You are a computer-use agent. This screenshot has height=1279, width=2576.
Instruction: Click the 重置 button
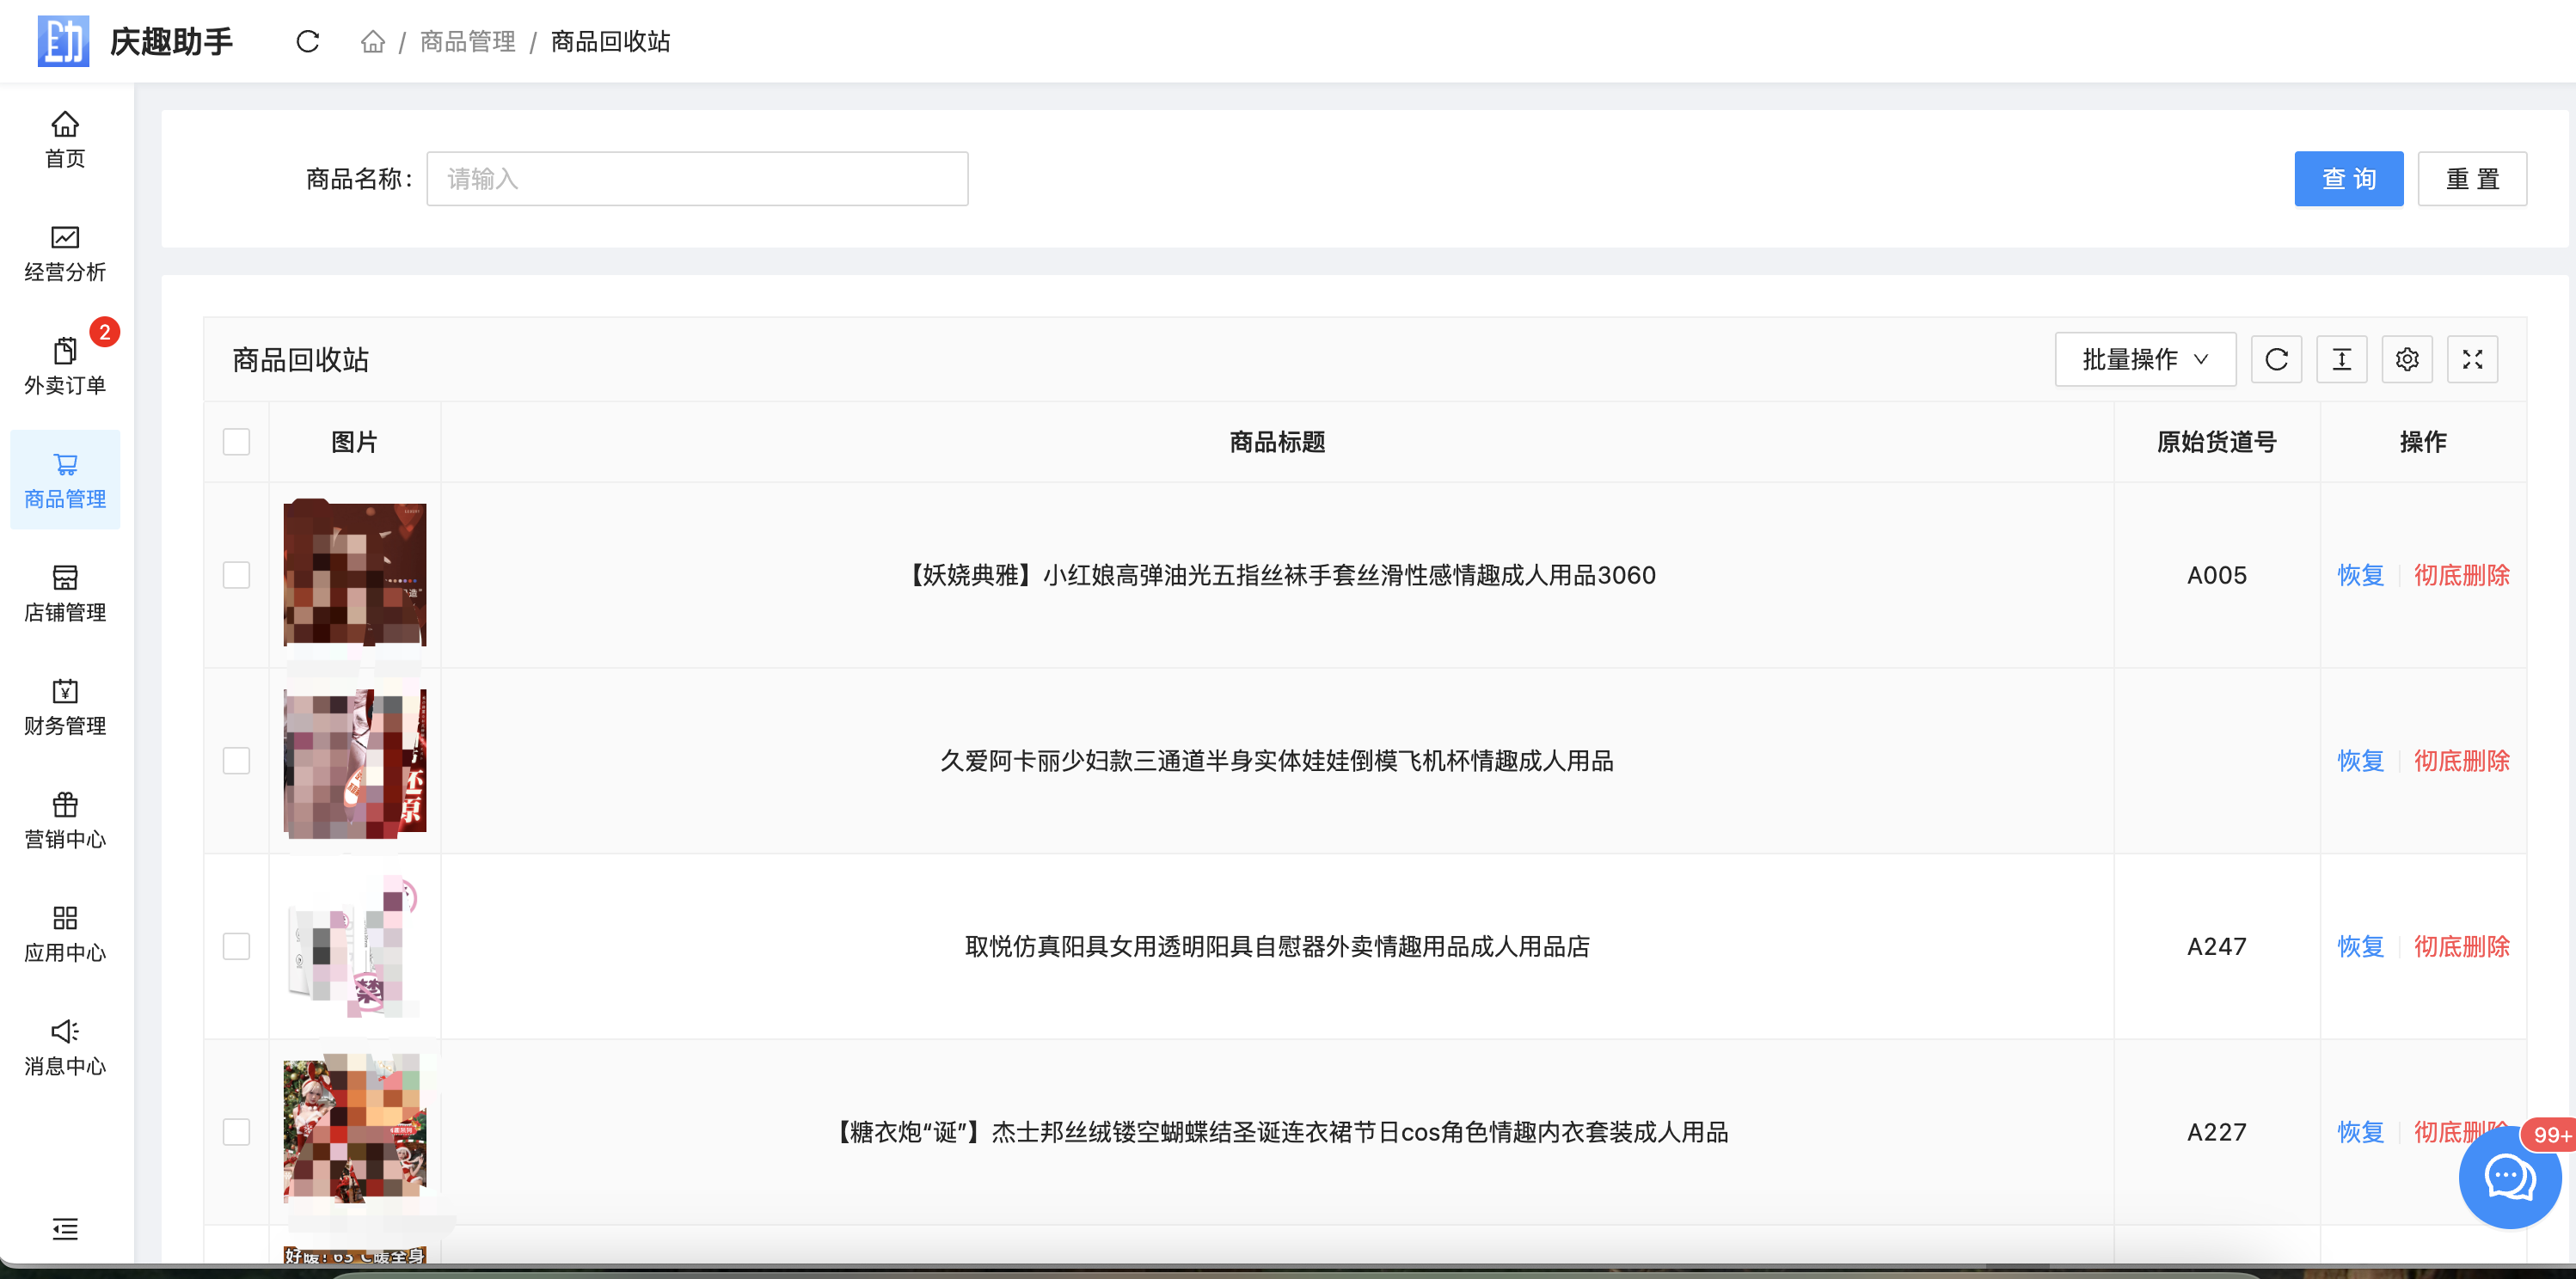[2471, 179]
